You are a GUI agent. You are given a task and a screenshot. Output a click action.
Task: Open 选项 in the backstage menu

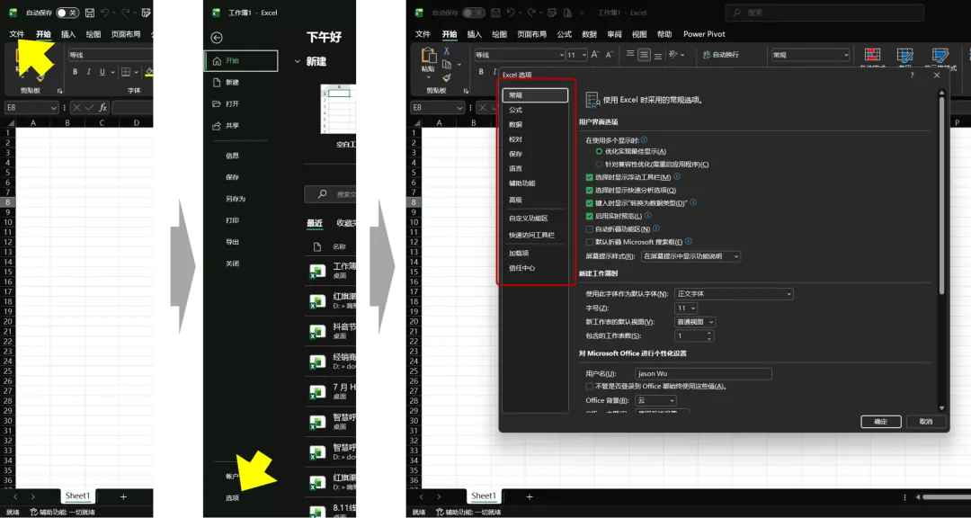tap(232, 497)
